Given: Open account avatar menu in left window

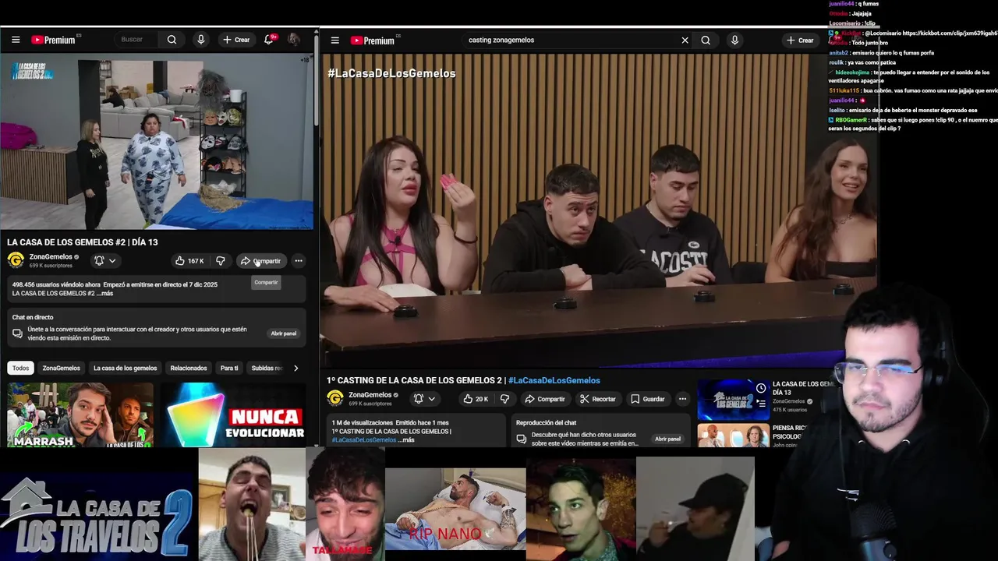Looking at the screenshot, I should point(294,40).
